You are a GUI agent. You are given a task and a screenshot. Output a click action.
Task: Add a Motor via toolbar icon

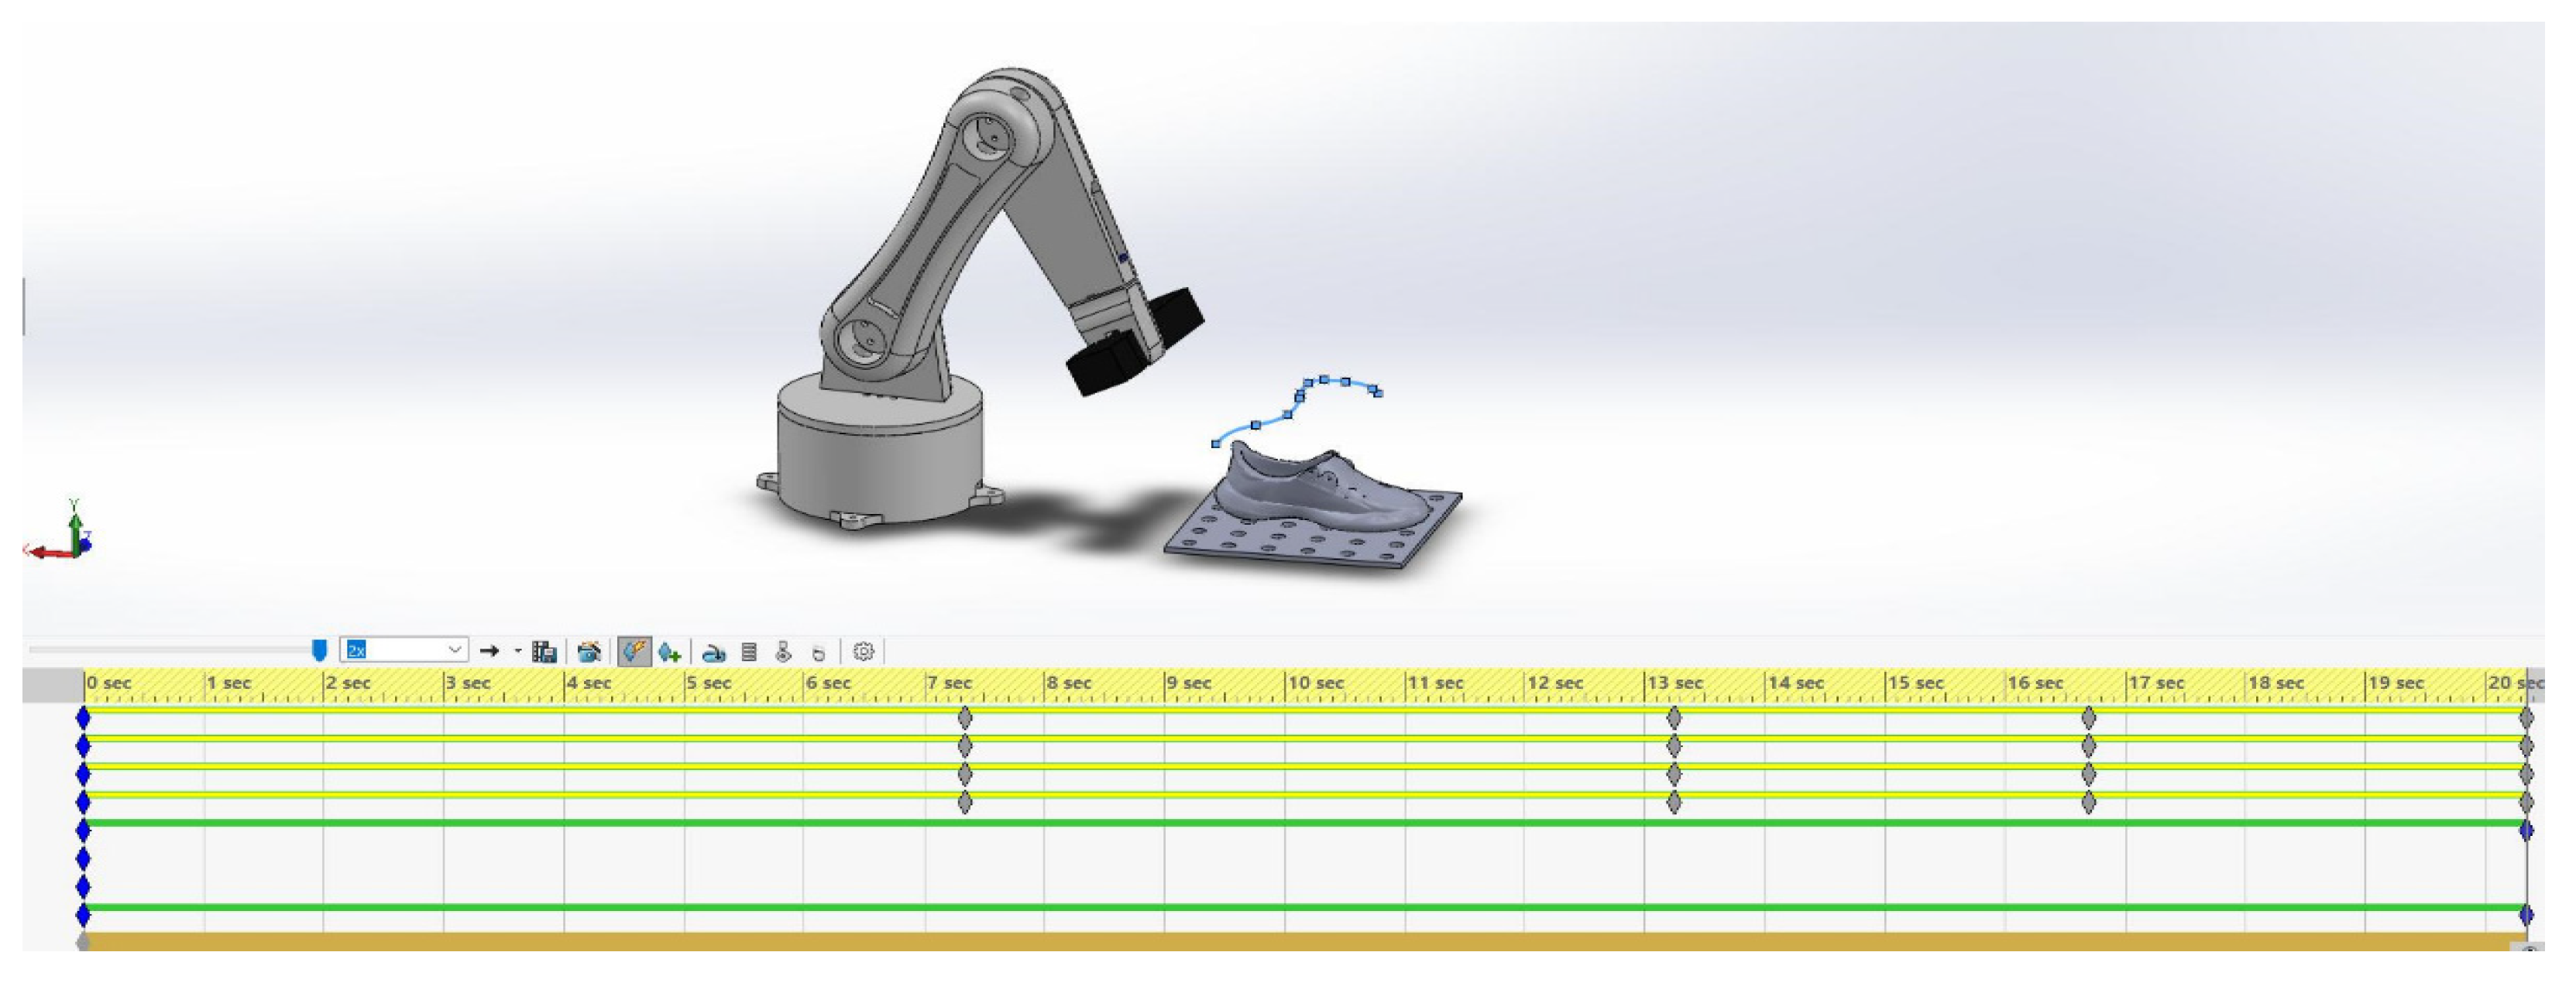(713, 653)
